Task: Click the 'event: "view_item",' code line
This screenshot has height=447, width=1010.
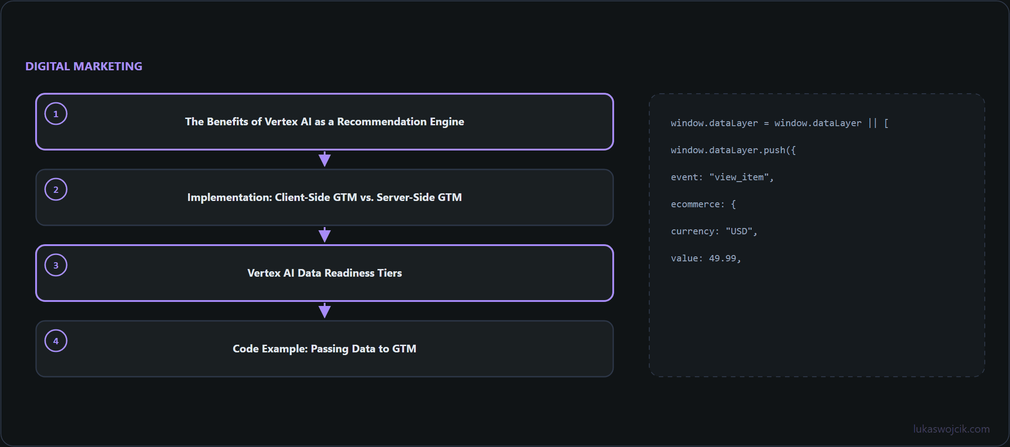Action: 722,177
